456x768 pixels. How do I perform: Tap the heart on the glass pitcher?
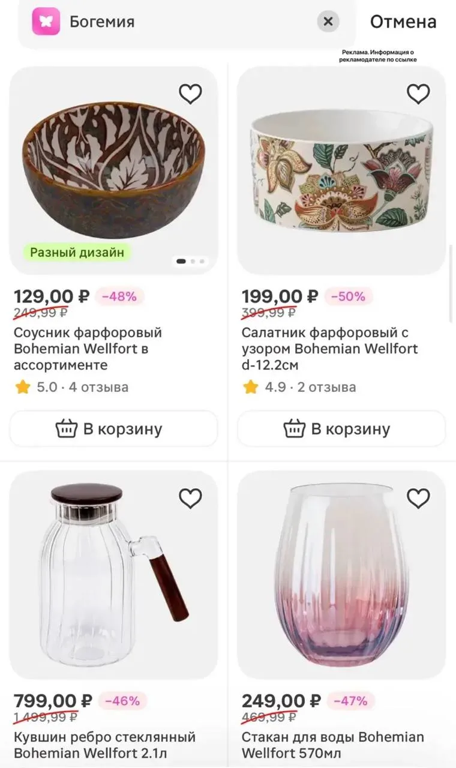coord(190,498)
